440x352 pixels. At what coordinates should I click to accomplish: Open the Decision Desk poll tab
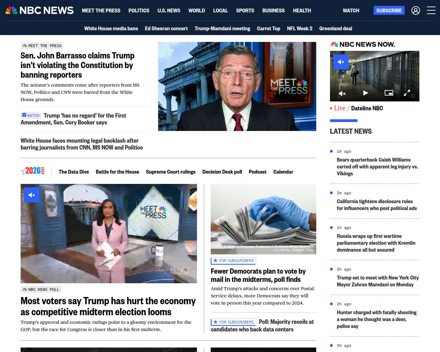(222, 172)
